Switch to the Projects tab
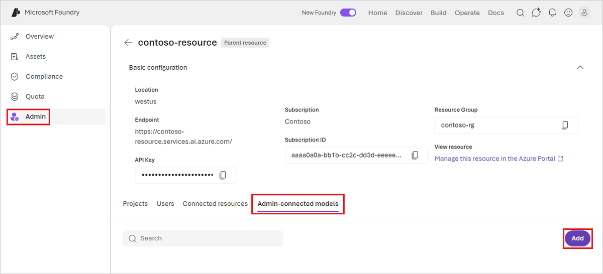The image size is (603, 274). point(135,204)
